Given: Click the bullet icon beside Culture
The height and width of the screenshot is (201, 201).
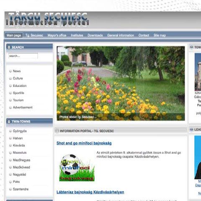Looking at the screenshot, I should pos(10,78).
